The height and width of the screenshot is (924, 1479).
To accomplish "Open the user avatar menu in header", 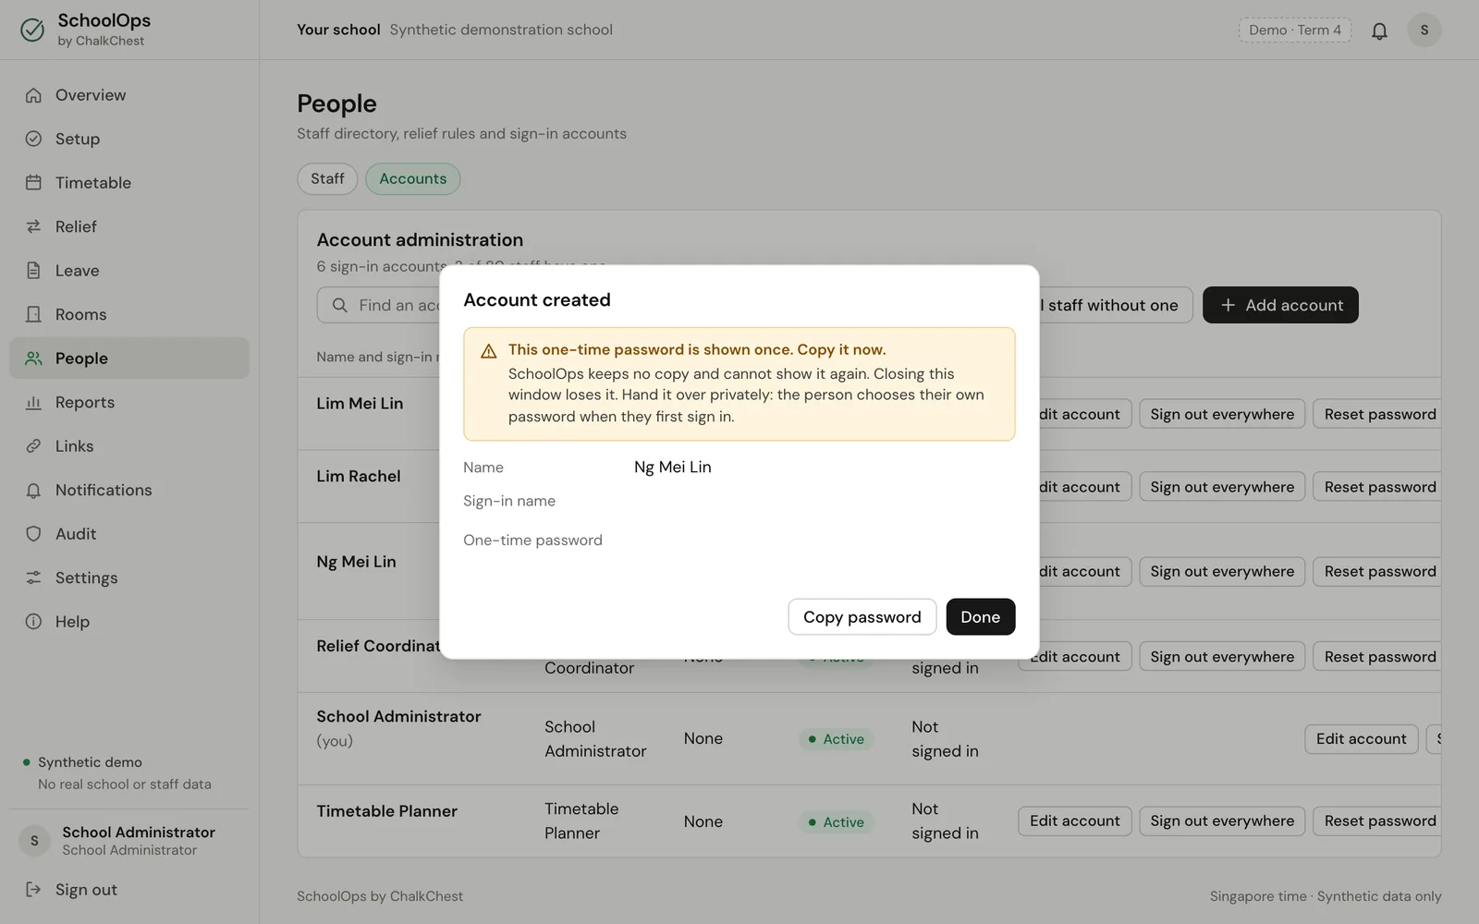I will click(1424, 30).
